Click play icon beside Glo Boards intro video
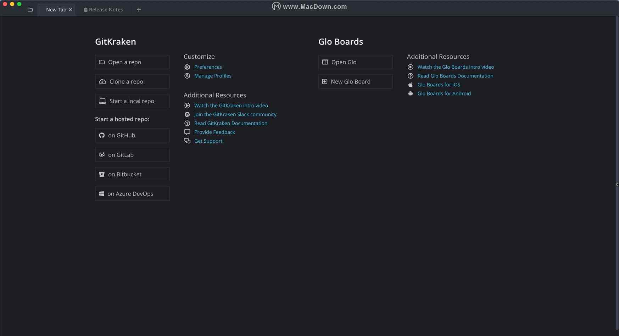 (x=411, y=67)
